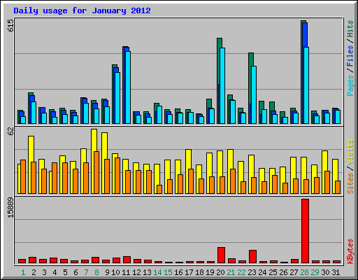
Task: Click the 615 y-axis maximum value
Action: point(10,25)
